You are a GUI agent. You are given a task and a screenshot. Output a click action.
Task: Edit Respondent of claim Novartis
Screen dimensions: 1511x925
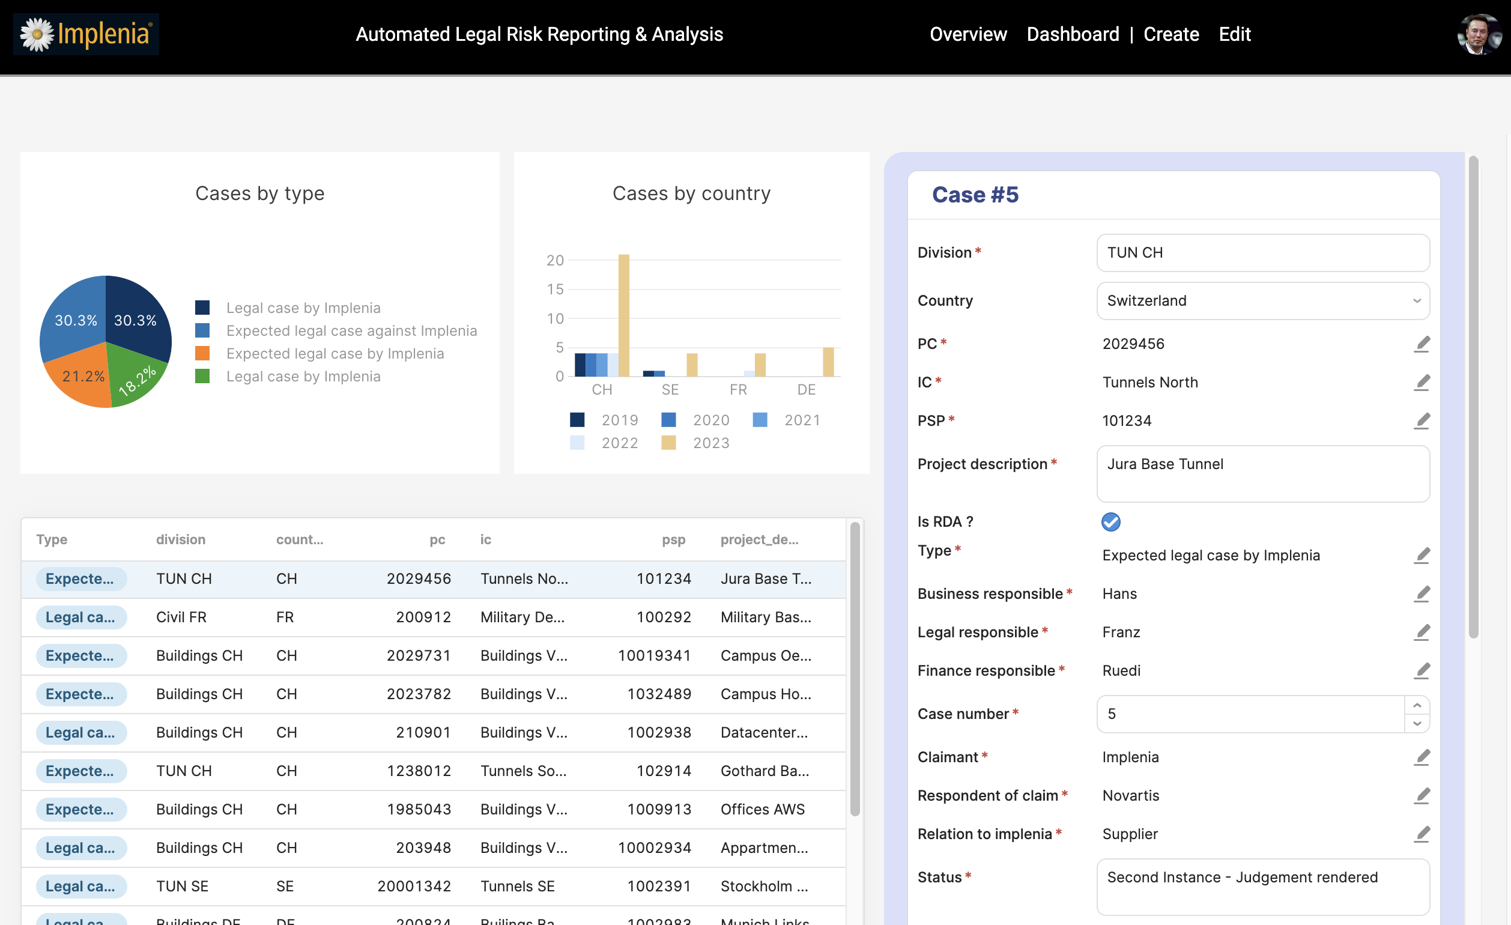pyautogui.click(x=1422, y=796)
